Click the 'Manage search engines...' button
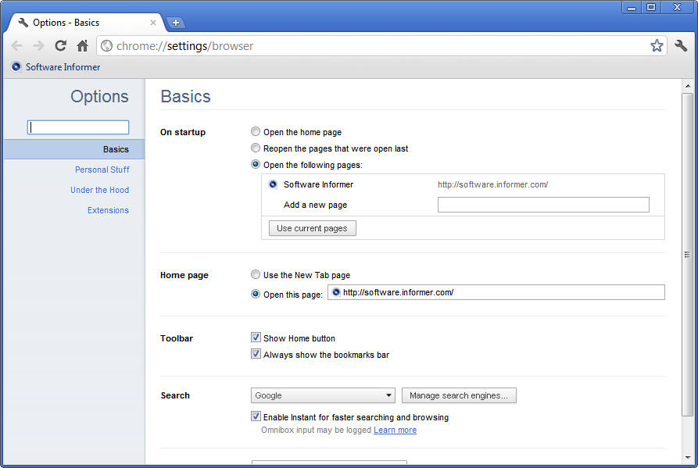This screenshot has width=698, height=468. 459,395
